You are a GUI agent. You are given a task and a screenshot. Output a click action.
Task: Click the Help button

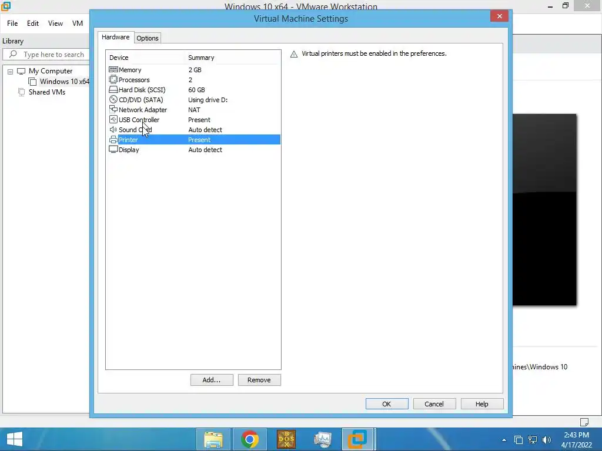(x=482, y=404)
